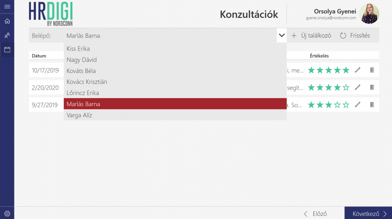This screenshot has width=392, height=219.
Task: Choose Varga Alíz in the dropdown
Action: pos(79,115)
